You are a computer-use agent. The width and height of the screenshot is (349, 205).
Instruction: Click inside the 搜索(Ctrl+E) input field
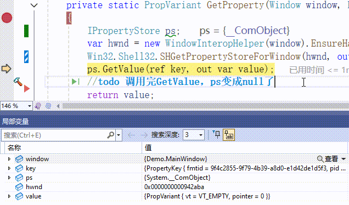[54, 135]
